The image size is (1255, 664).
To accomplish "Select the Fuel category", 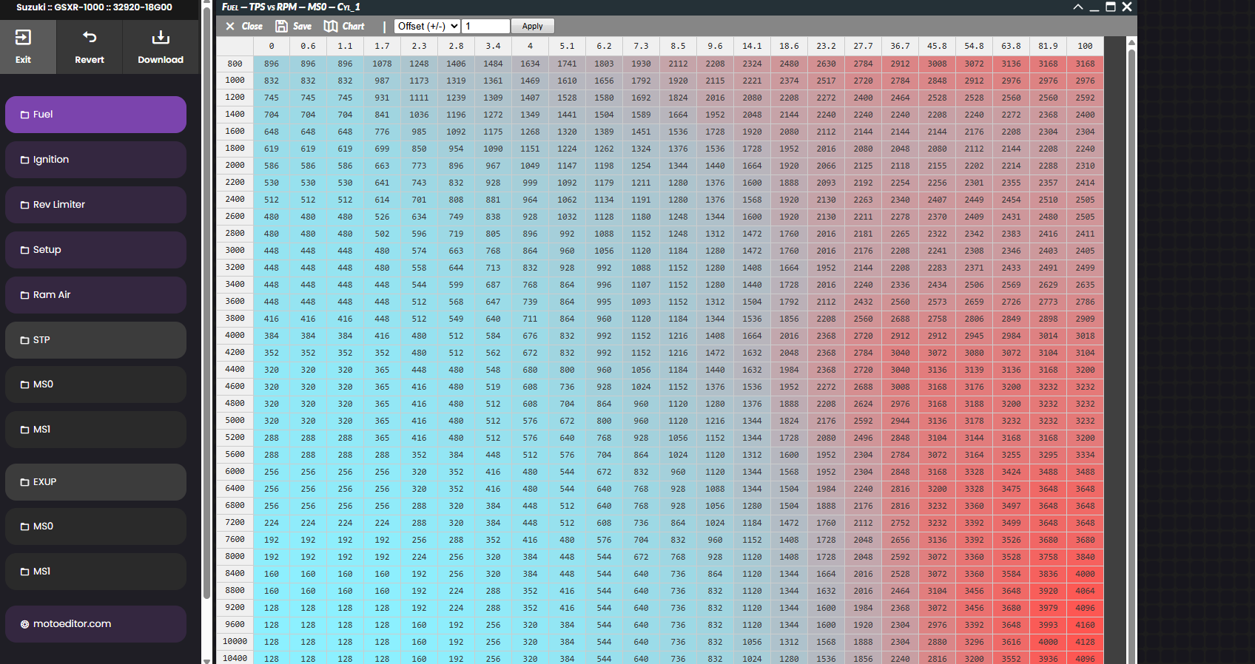I will tap(95, 115).
